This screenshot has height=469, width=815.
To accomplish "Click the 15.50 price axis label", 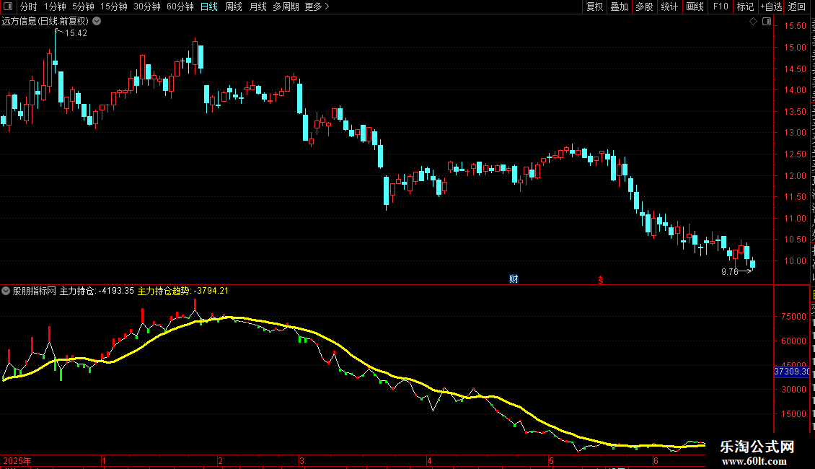I will pyautogui.click(x=796, y=25).
